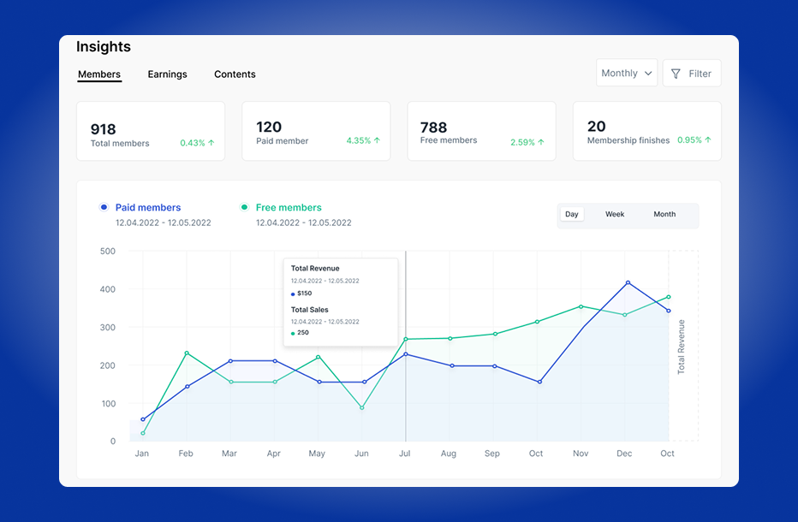Select the Day view toggle
Viewport: 798px width, 522px height.
[x=572, y=215]
